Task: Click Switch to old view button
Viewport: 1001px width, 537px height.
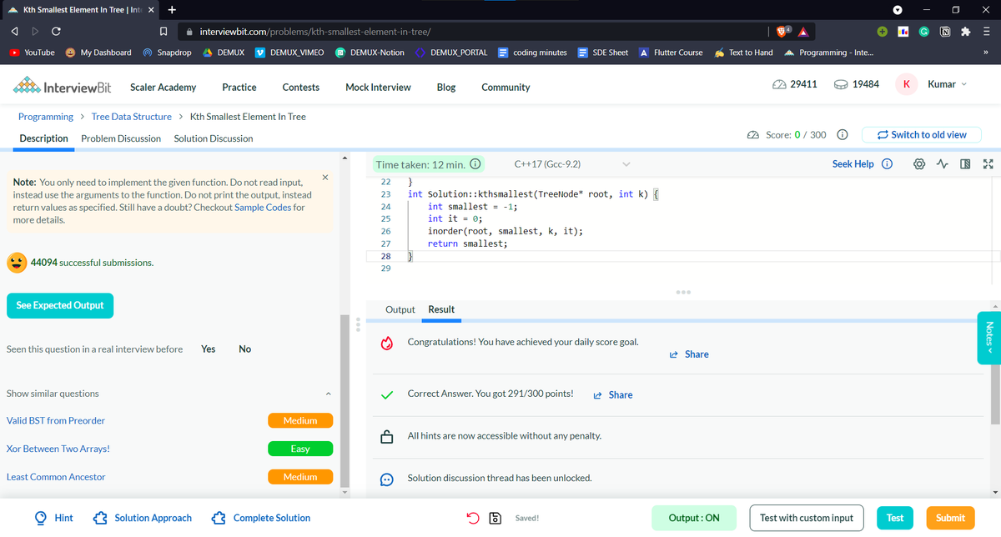Action: coord(921,134)
